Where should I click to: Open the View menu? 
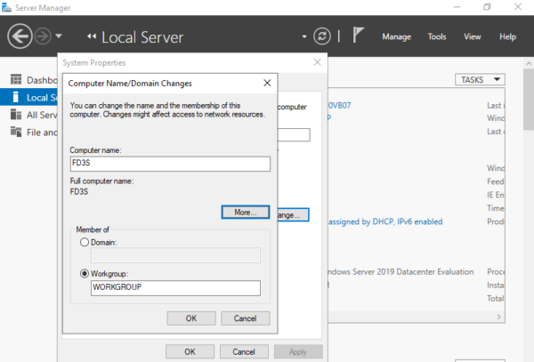point(472,36)
